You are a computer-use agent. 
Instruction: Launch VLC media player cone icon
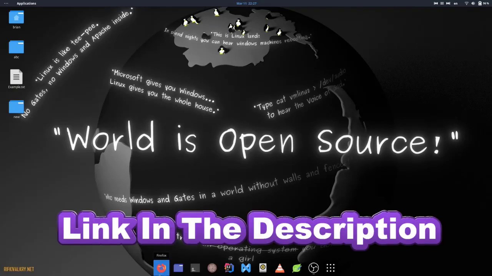pos(280,268)
